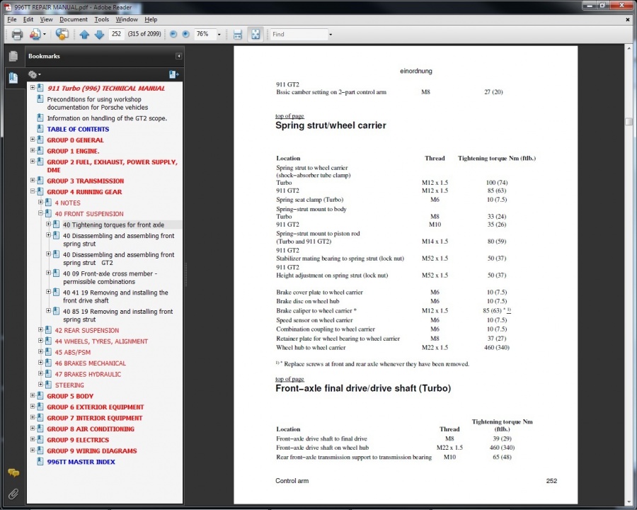
Task: Open the Tools menu
Action: click(x=101, y=19)
